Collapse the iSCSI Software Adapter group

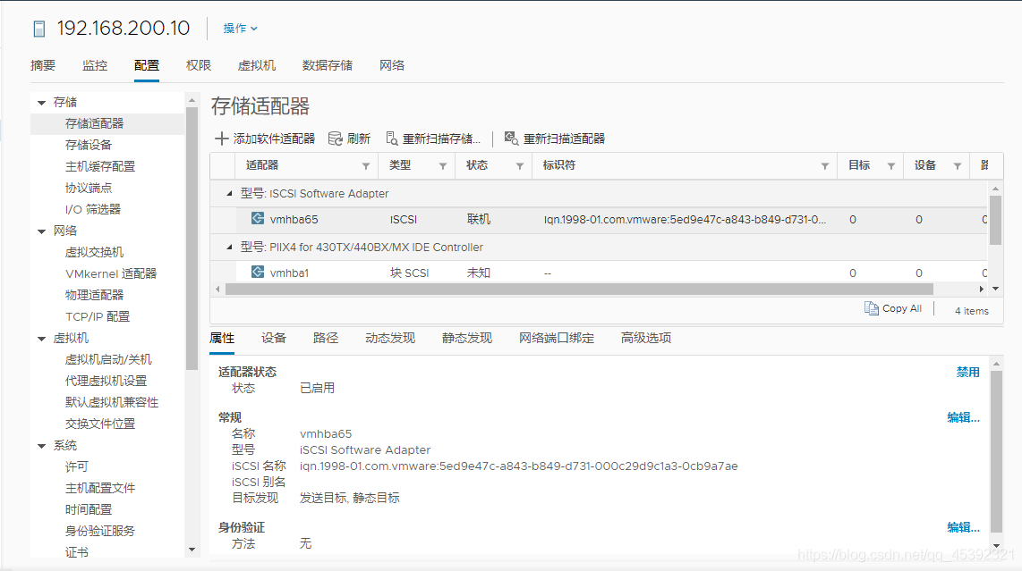(229, 193)
